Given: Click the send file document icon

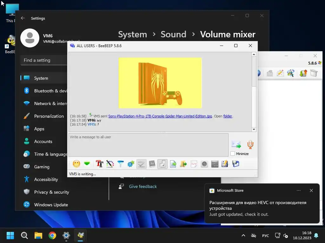Looking at the screenshot, I should 173,164.
